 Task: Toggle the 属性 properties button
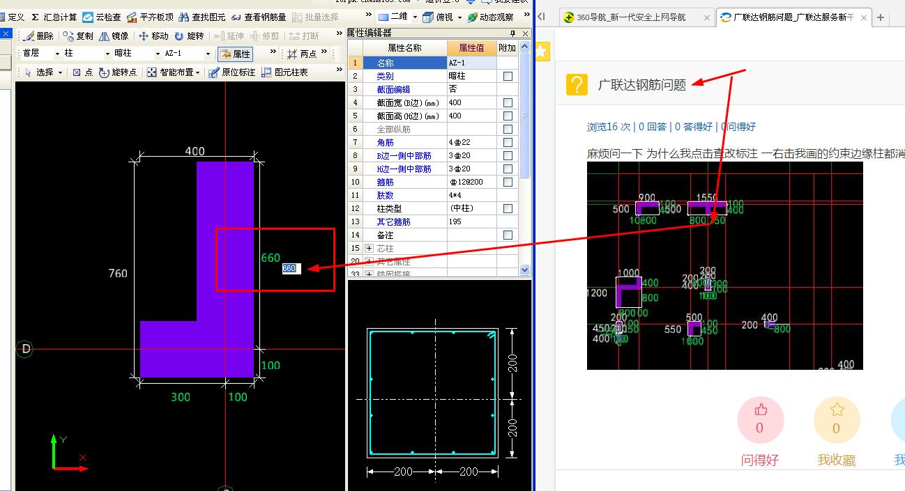point(235,54)
